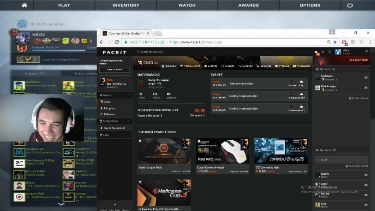Open Master League Finals competition card
The width and height of the screenshot is (375, 211).
pos(164,156)
